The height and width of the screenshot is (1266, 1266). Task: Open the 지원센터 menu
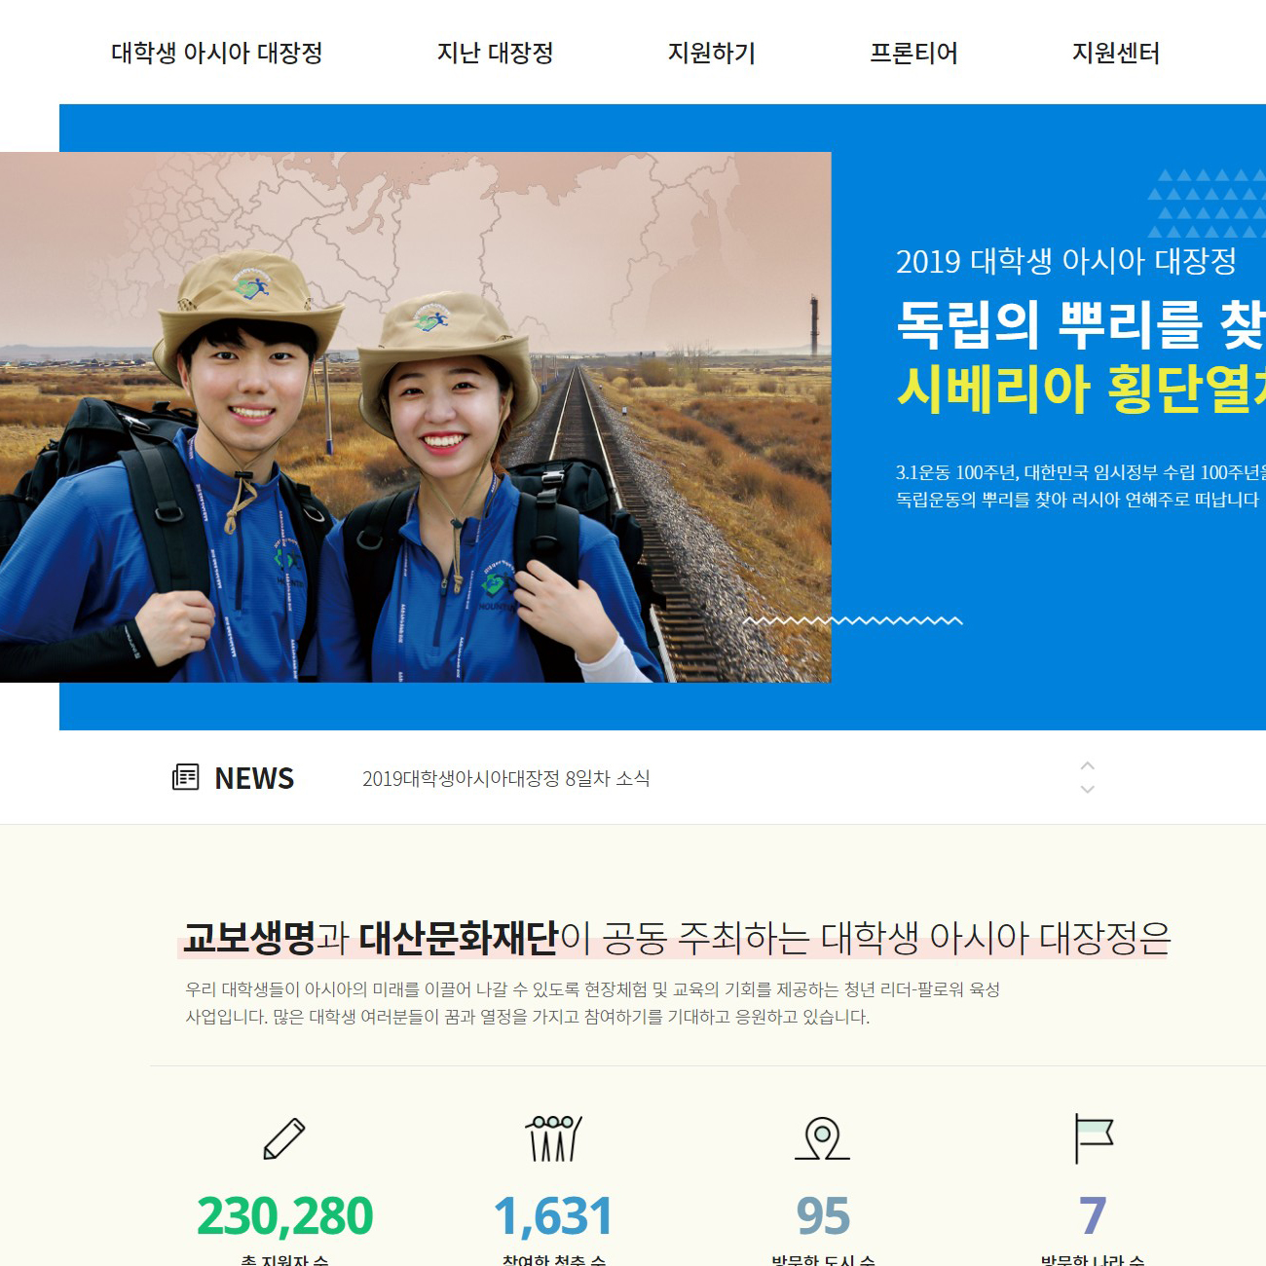(1115, 53)
